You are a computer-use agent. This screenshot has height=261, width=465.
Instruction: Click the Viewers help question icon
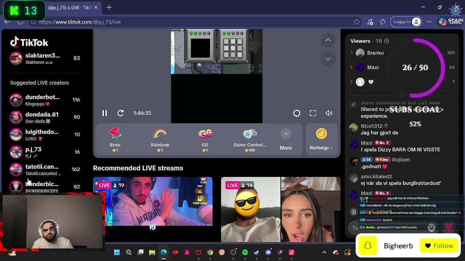point(387,41)
